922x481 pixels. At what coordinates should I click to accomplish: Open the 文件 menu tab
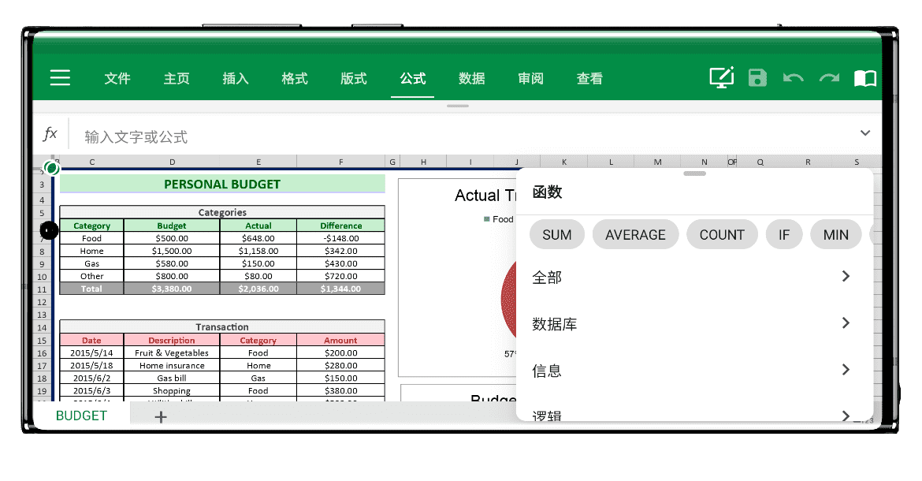(117, 78)
